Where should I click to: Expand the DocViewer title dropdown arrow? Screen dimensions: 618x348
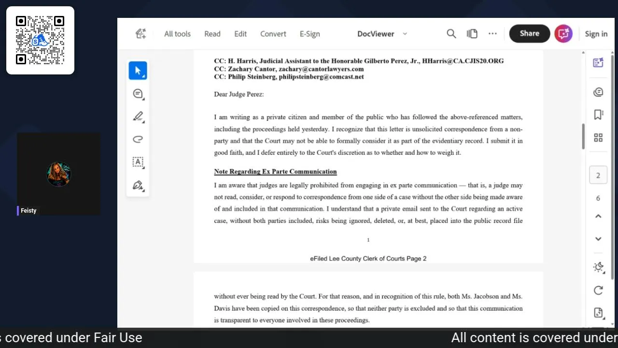405,34
